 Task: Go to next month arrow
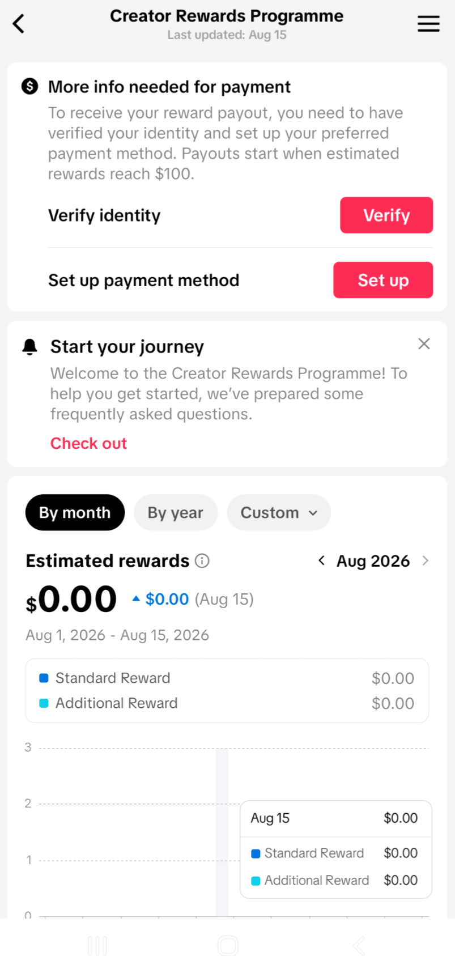(x=426, y=560)
